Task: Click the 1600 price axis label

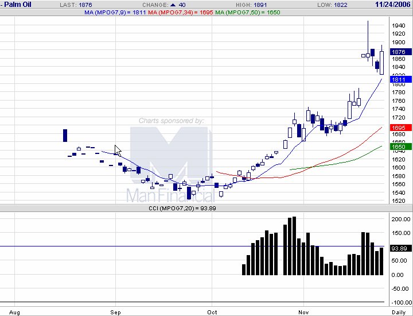Action: point(399,167)
